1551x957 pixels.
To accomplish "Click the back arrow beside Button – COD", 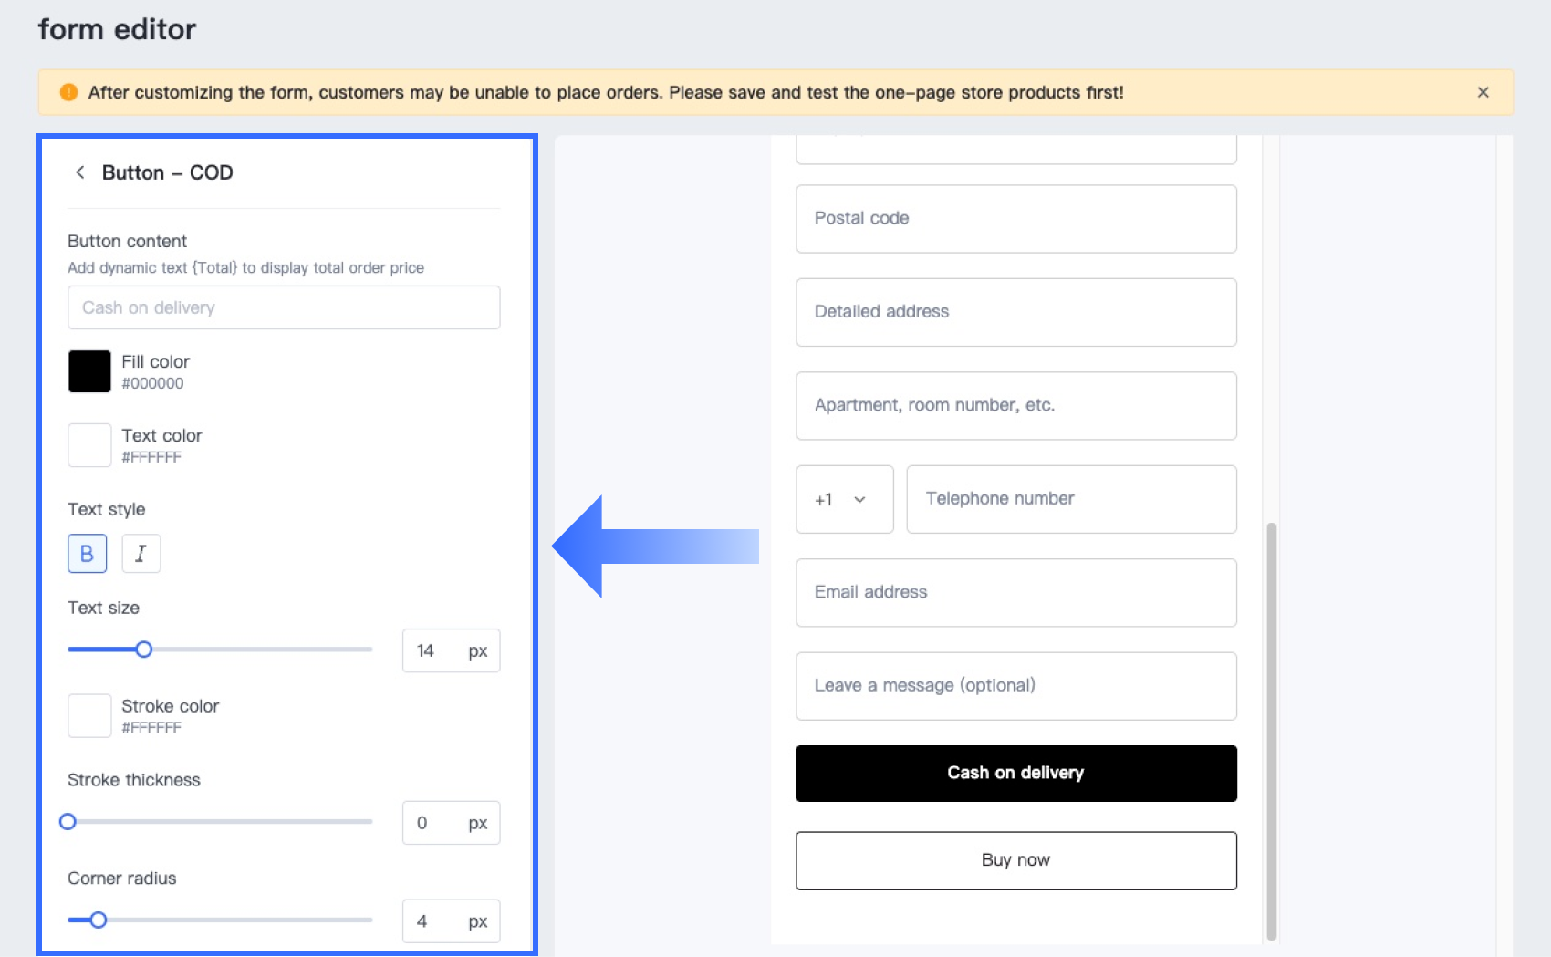I will point(80,172).
